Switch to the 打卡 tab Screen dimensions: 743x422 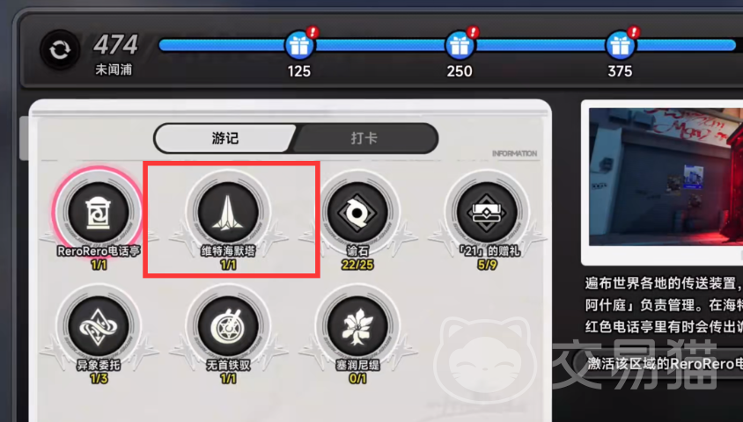(364, 138)
